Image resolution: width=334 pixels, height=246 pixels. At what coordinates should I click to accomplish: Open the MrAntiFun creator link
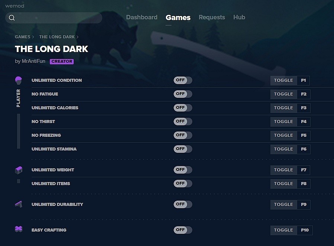tap(33, 61)
